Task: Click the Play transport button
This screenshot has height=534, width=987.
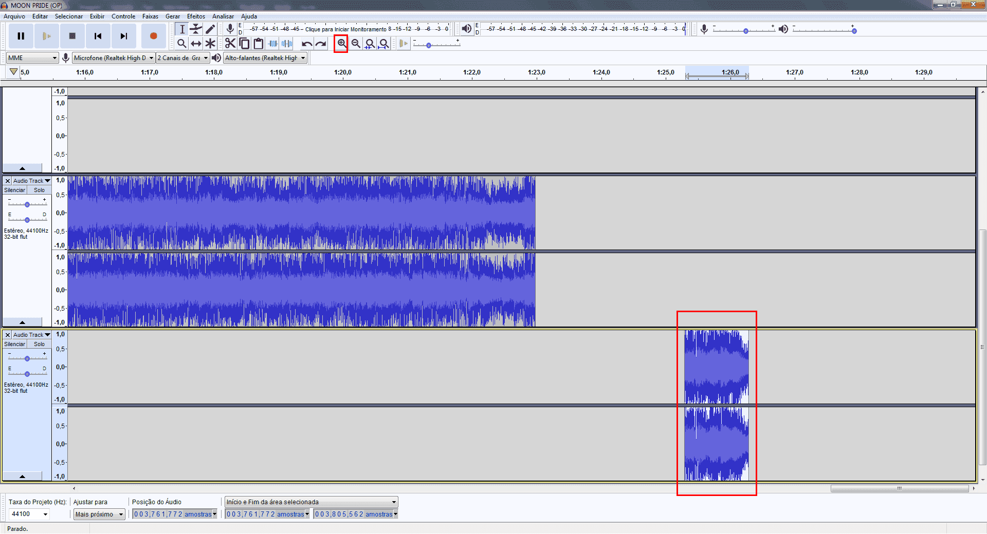Action: pos(47,36)
